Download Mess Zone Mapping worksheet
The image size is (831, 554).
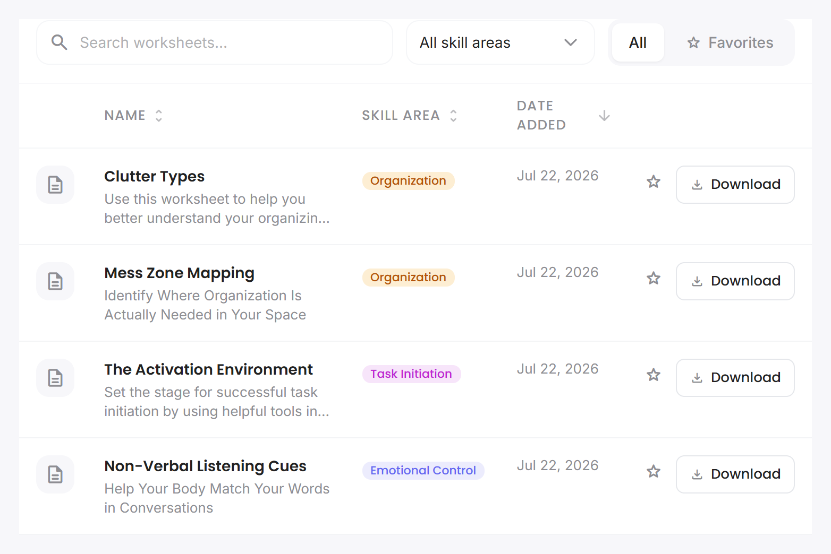point(735,281)
